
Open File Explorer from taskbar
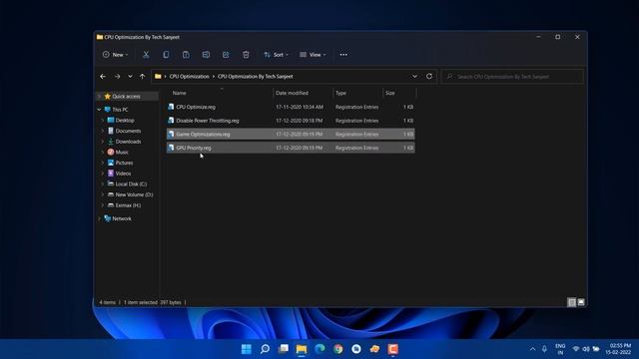click(x=302, y=349)
